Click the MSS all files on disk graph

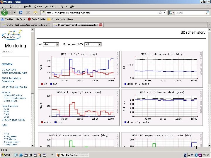pos(162,107)
